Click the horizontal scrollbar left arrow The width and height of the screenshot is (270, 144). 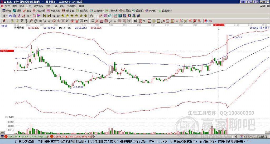[x=95, y=137]
